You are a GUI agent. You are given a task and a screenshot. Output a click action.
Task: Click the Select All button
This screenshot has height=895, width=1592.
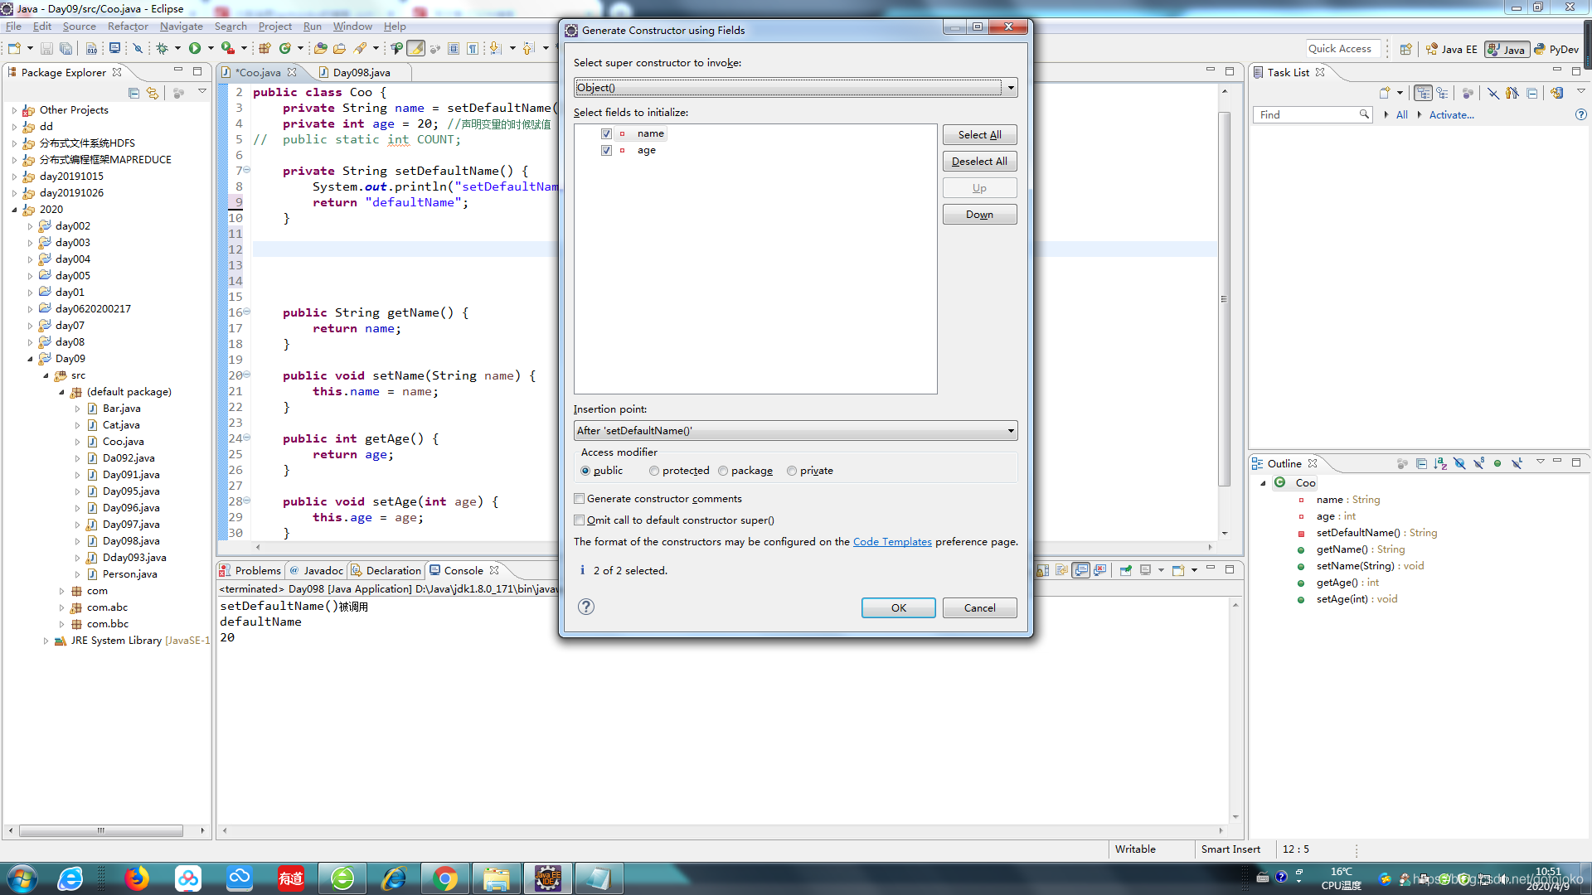pyautogui.click(x=979, y=134)
